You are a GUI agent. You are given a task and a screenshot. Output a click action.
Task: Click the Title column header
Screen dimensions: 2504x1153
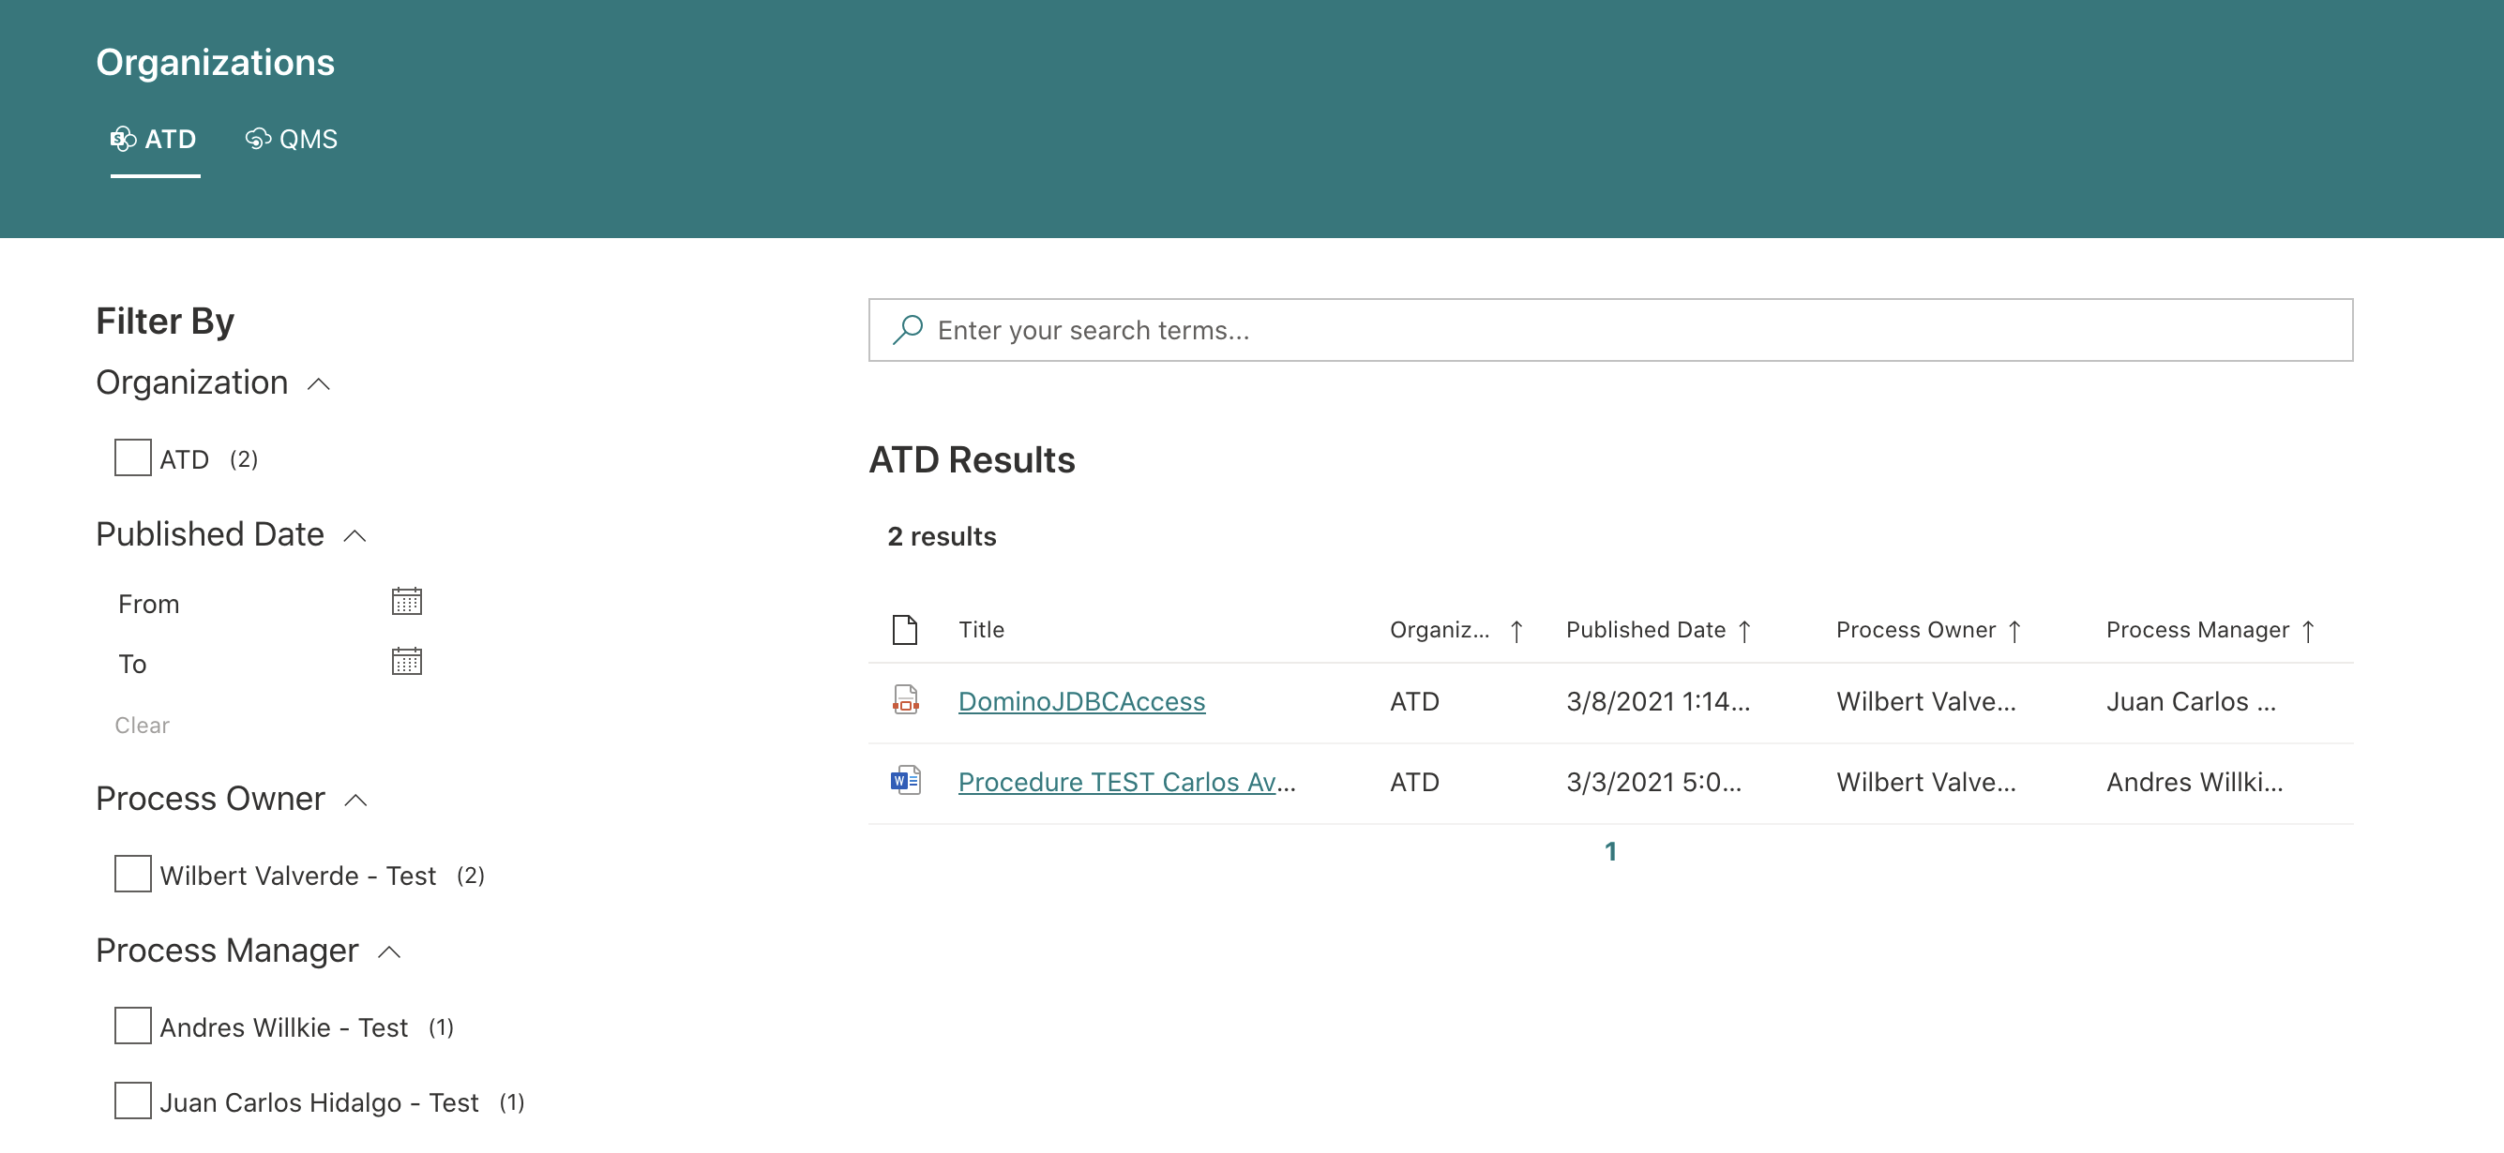(981, 629)
